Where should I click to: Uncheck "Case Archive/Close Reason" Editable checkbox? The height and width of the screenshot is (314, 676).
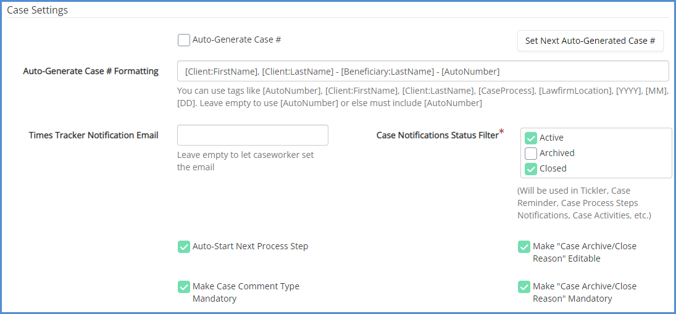pyautogui.click(x=524, y=247)
